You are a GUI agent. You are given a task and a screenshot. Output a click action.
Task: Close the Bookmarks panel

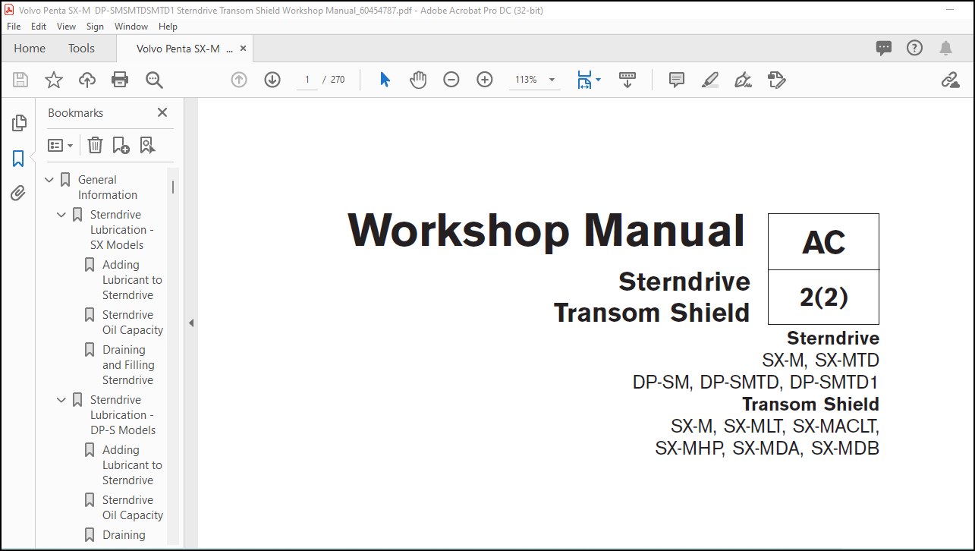(162, 112)
